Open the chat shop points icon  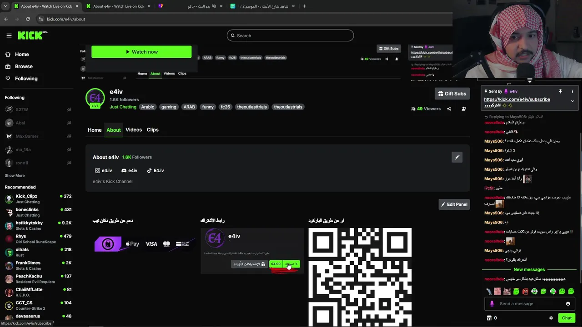pos(489,318)
